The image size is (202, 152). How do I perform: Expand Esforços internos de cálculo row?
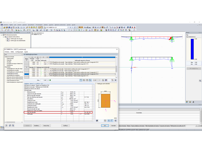point(25,89)
